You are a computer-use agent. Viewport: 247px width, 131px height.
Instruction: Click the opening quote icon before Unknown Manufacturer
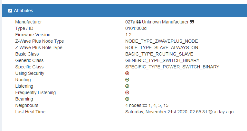[x=138, y=22]
